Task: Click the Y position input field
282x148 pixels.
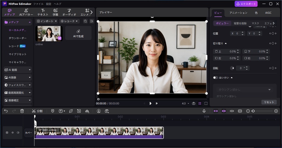Action: click(x=254, y=33)
